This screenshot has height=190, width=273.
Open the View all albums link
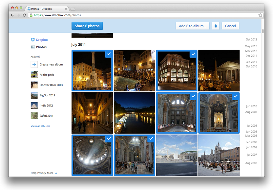(40, 126)
